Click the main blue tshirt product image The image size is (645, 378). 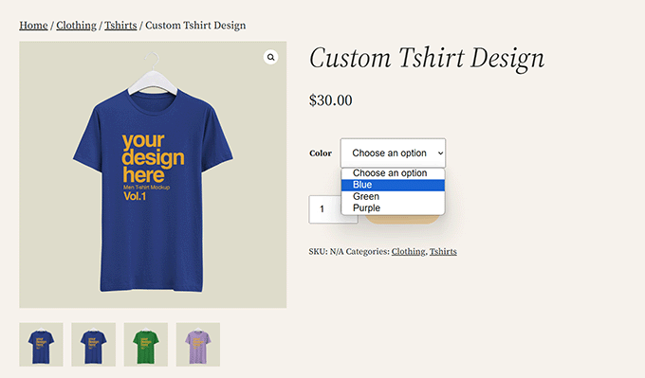coord(153,174)
